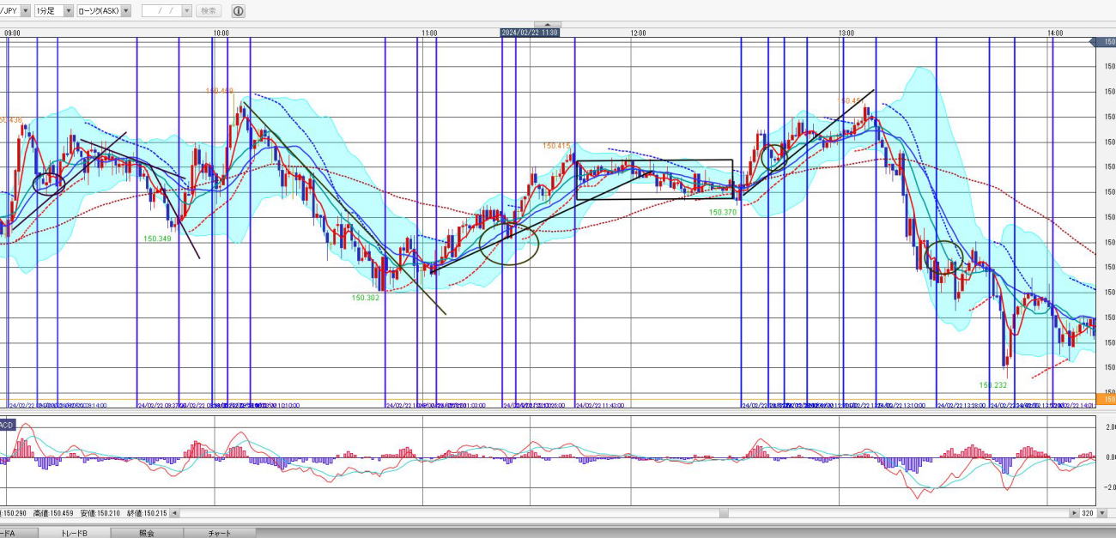The width and height of the screenshot is (1116, 538).
Task: Click the scrollbar left arrow
Action: click(x=176, y=513)
